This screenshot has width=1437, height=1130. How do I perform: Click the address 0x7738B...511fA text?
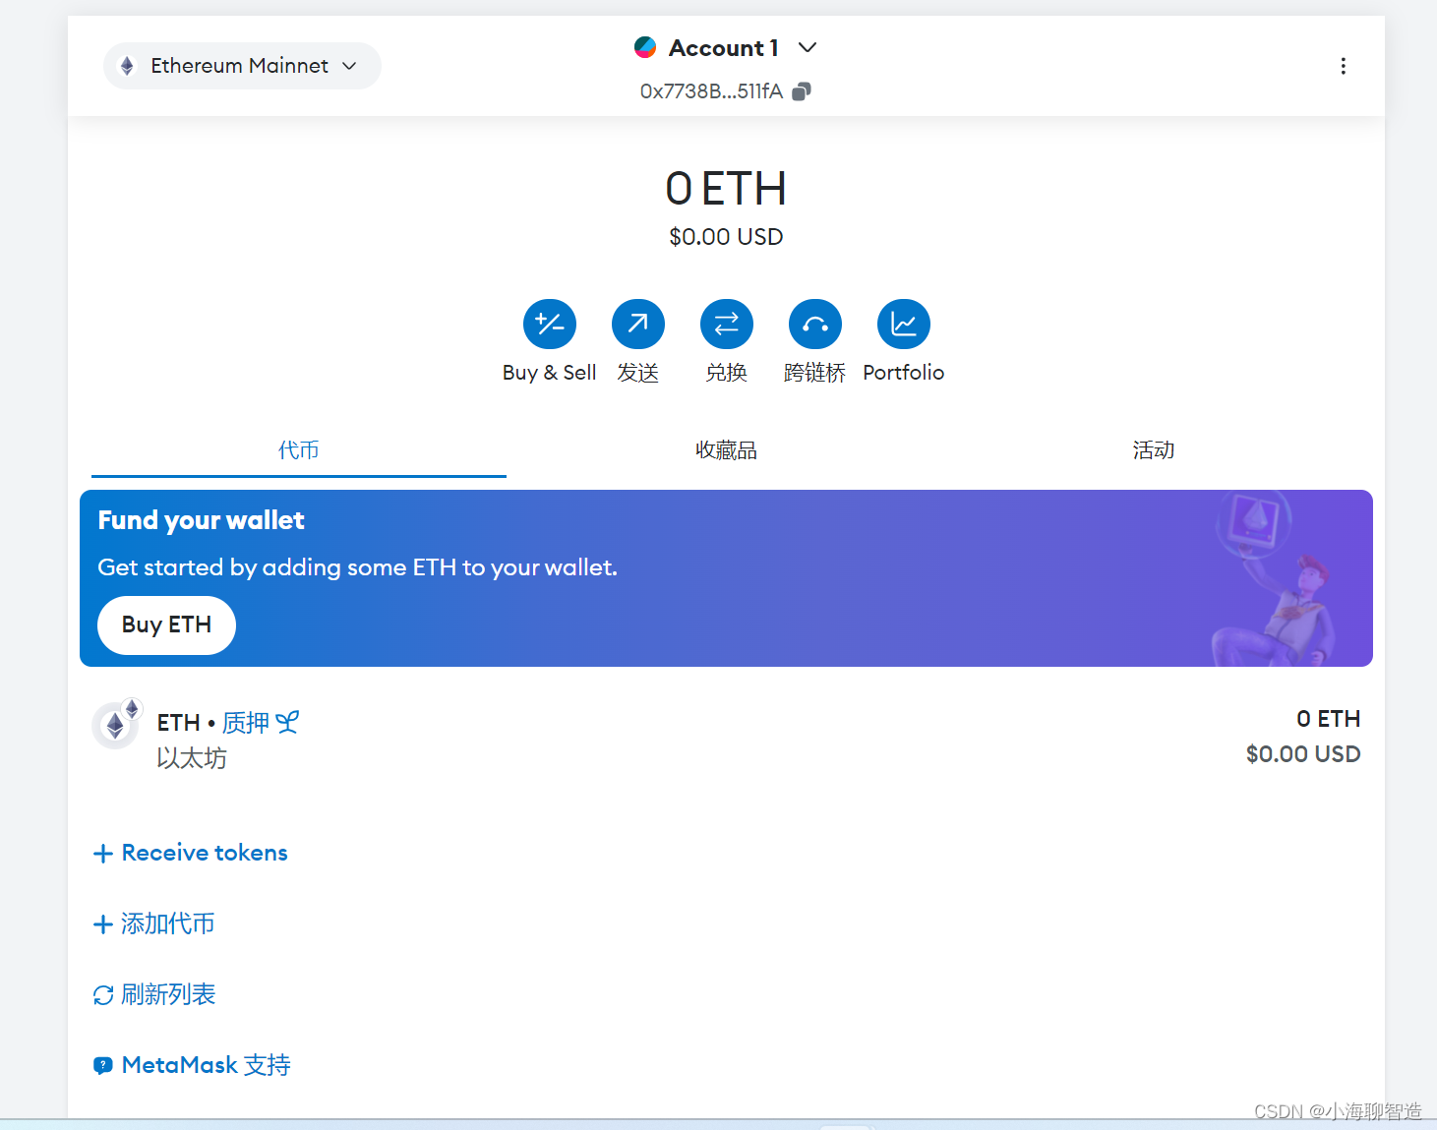click(x=711, y=91)
